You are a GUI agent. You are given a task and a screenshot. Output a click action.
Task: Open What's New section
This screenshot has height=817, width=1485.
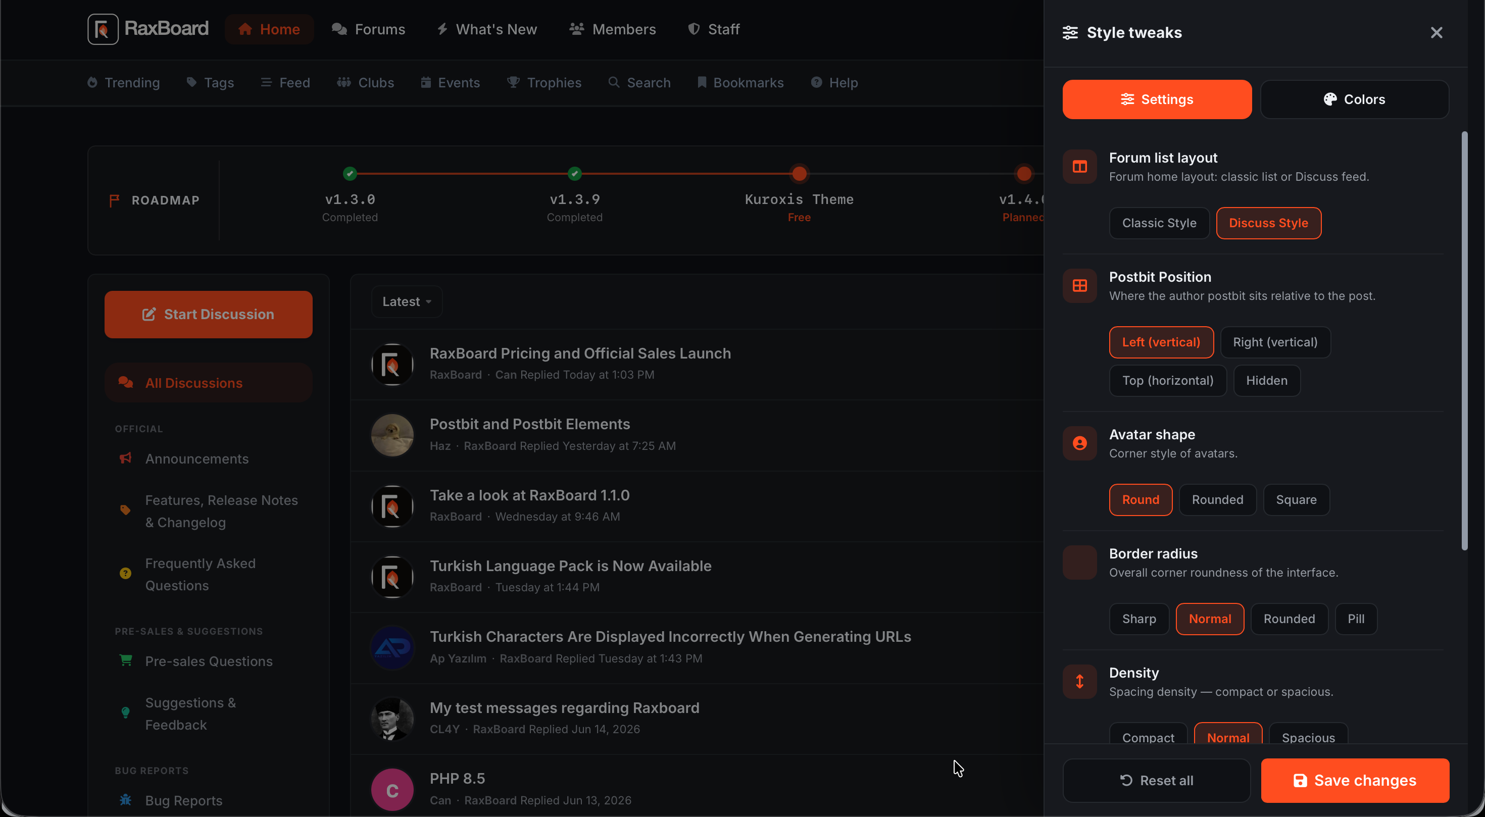pos(486,29)
